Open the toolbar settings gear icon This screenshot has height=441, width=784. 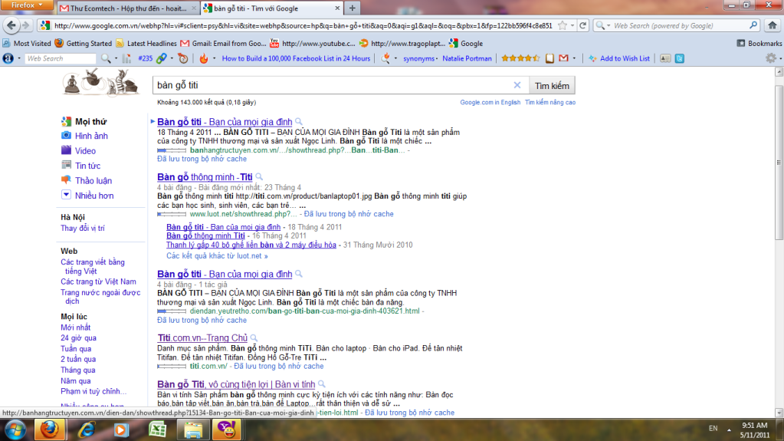pos(771,58)
